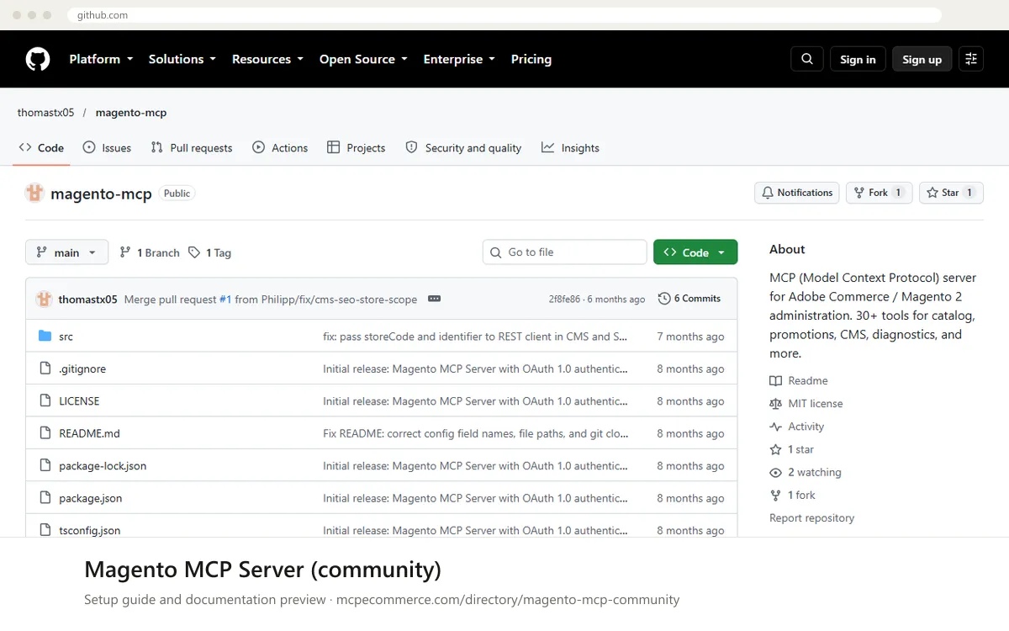Open the src row's fix: pass storeCode commit message
This screenshot has height=631, width=1009.
point(475,337)
